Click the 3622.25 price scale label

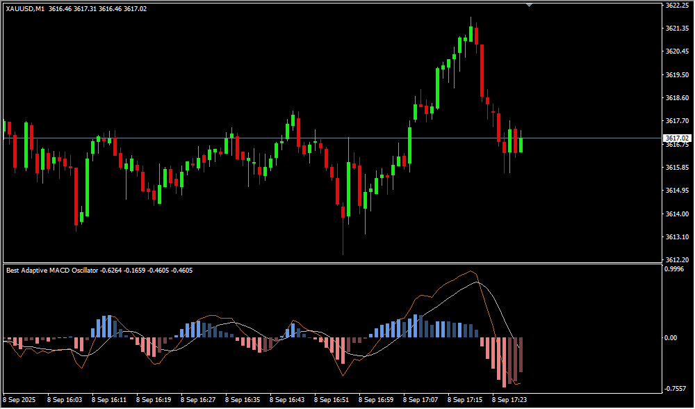coord(676,5)
